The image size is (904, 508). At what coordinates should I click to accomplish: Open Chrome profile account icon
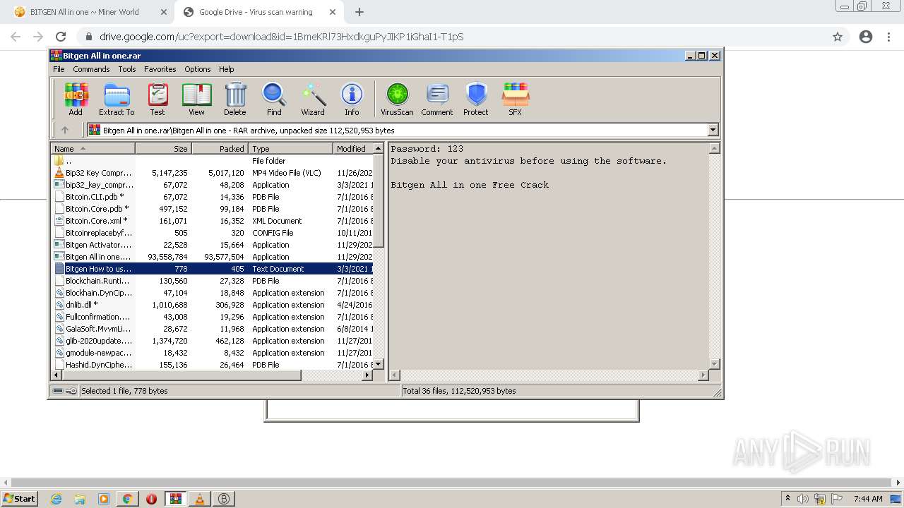866,37
